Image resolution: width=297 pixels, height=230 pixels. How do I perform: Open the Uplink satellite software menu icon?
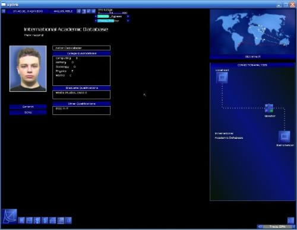[x=10, y=216]
